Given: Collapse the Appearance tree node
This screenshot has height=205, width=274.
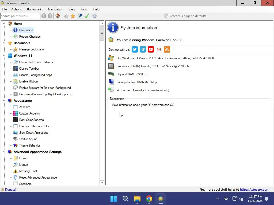Looking at the screenshot, I should coord(4,101).
